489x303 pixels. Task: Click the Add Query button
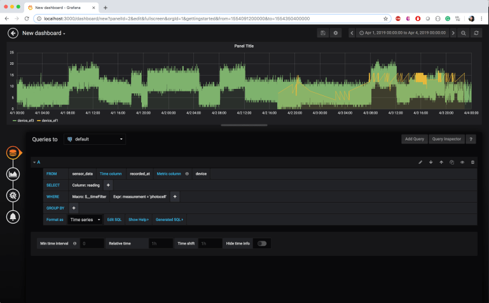(x=413, y=139)
